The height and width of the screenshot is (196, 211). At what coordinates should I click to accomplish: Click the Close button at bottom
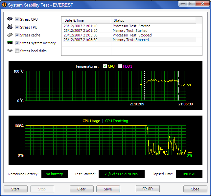[195, 189]
